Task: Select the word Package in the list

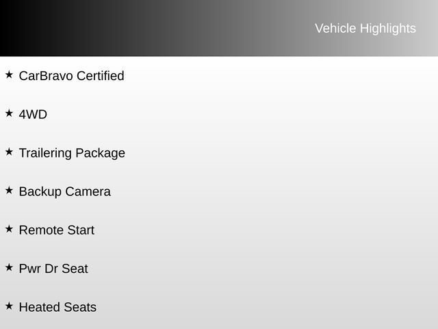Action: click(100, 153)
